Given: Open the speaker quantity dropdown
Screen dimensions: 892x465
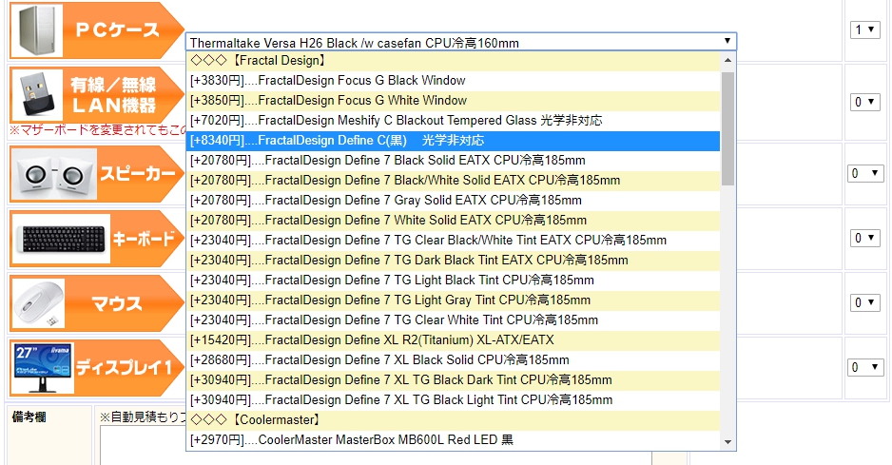Looking at the screenshot, I should [x=864, y=174].
